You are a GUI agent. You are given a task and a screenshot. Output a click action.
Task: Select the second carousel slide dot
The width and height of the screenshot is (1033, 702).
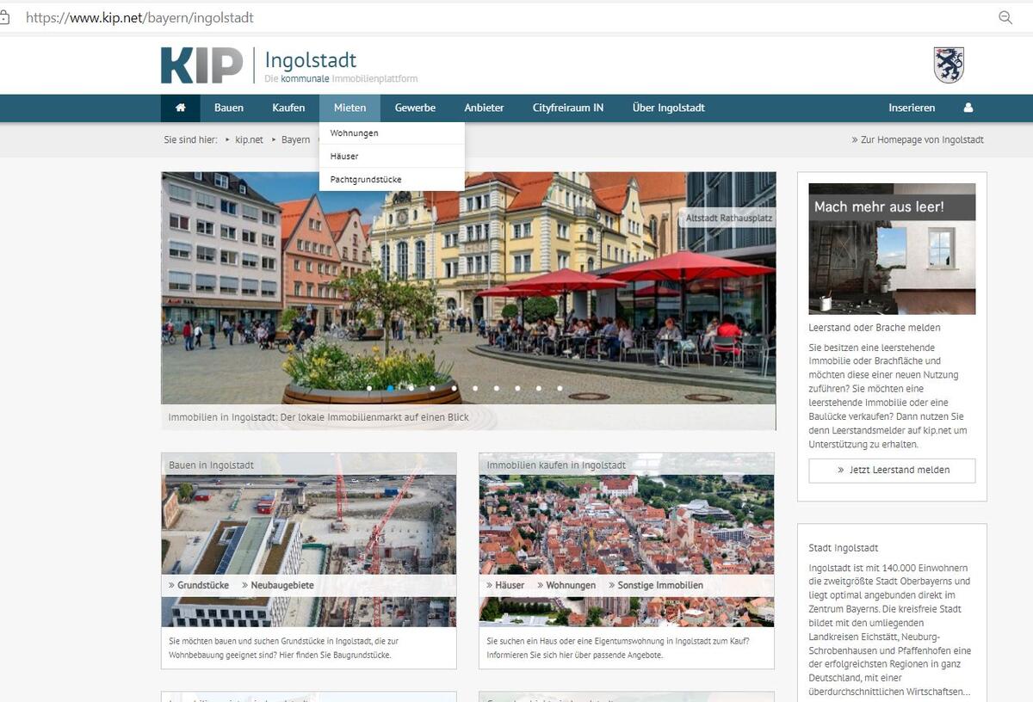pyautogui.click(x=390, y=388)
